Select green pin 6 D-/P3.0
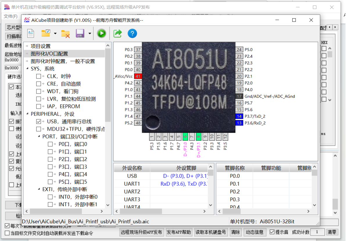346x241 pixels. coord(185,136)
